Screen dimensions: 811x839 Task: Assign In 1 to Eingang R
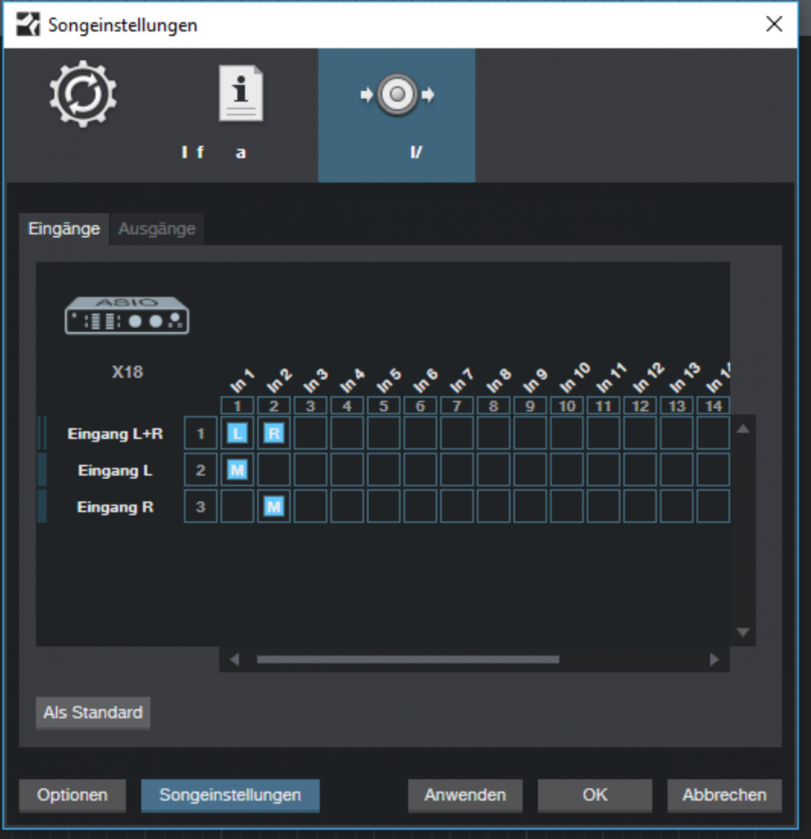(237, 506)
